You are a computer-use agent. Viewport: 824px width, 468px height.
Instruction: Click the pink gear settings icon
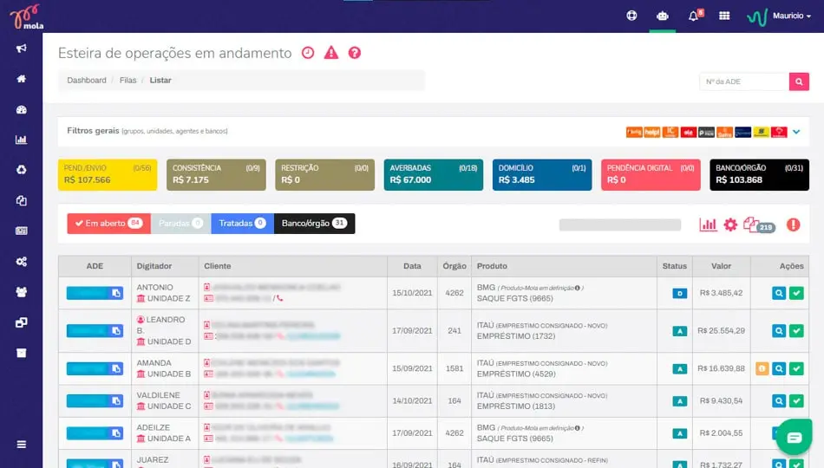pyautogui.click(x=730, y=224)
